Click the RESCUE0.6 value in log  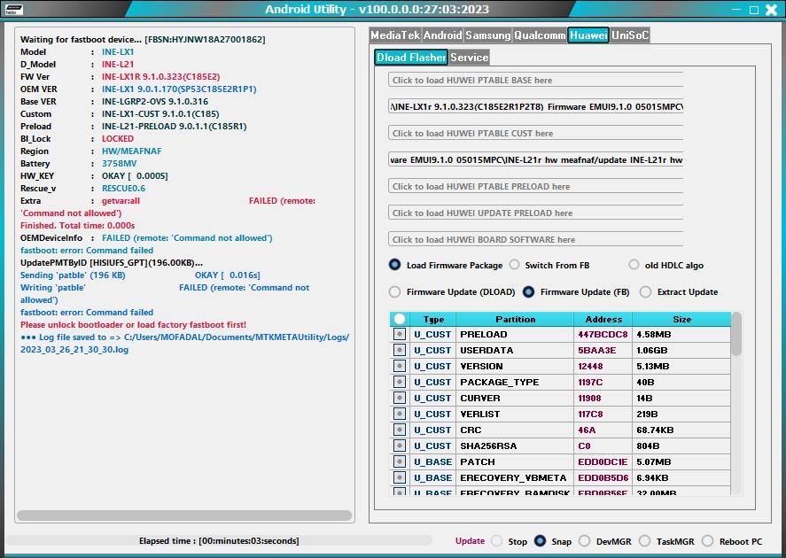(124, 189)
